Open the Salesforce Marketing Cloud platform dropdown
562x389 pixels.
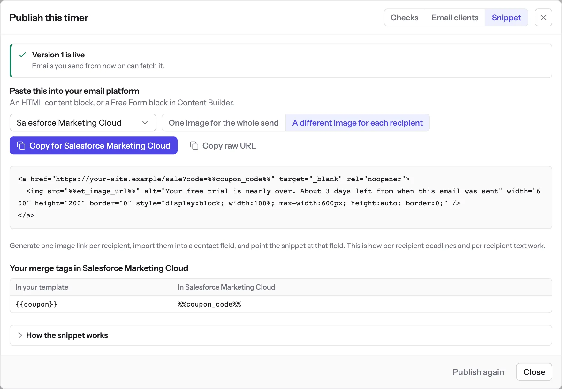(83, 123)
